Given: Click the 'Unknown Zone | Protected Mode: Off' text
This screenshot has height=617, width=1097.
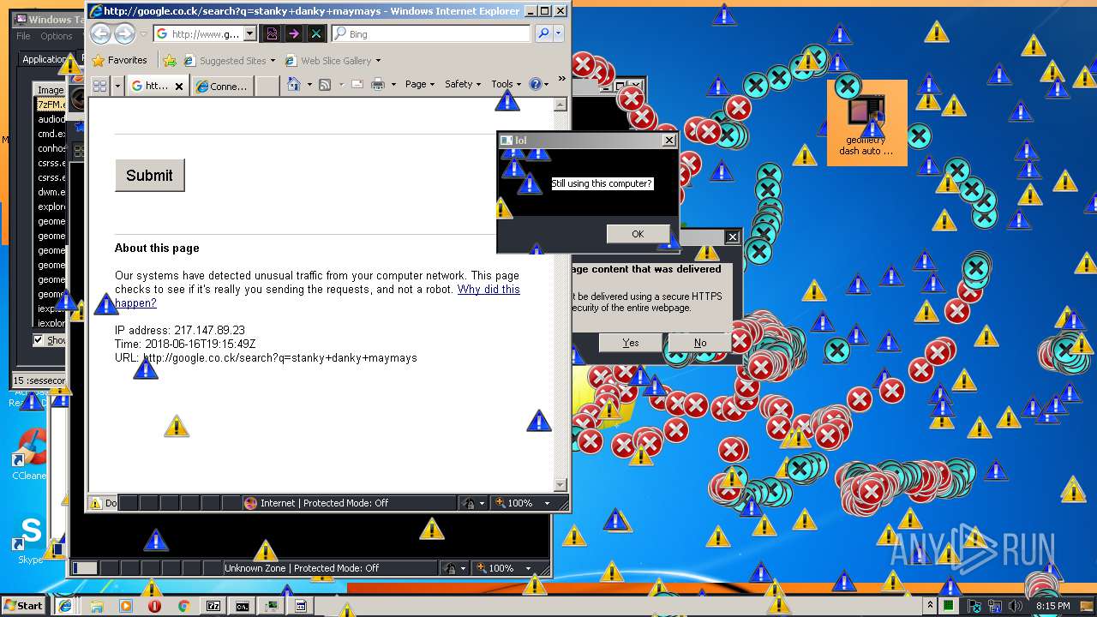Looking at the screenshot, I should click(302, 568).
